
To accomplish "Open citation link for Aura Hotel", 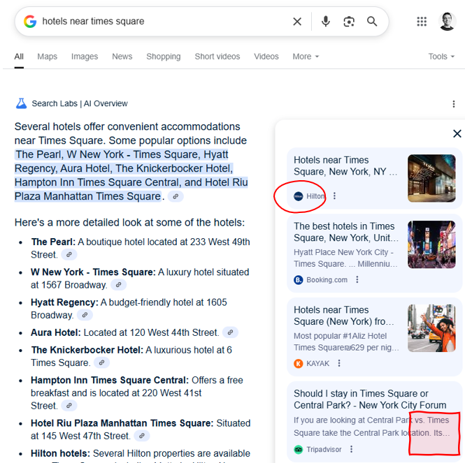I will (230, 332).
